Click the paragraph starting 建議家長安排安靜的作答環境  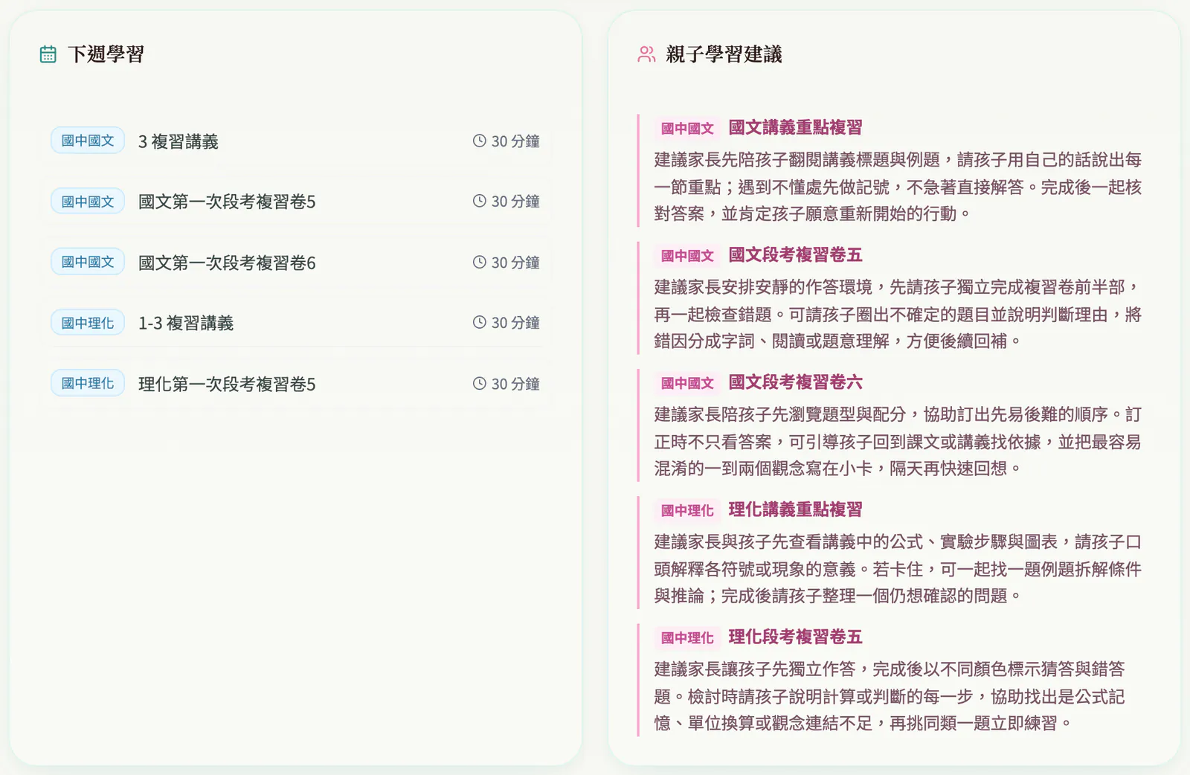point(898,314)
